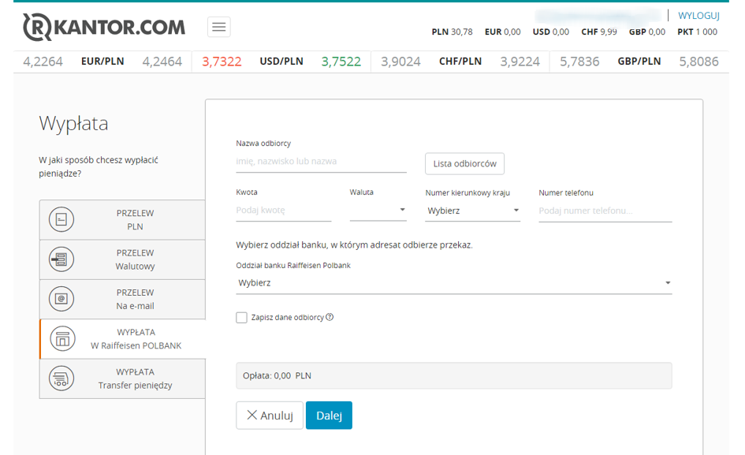Screen dimensions: 745x455
Task: Click the PRZELEW Na e-mail icon
Action: 61,299
